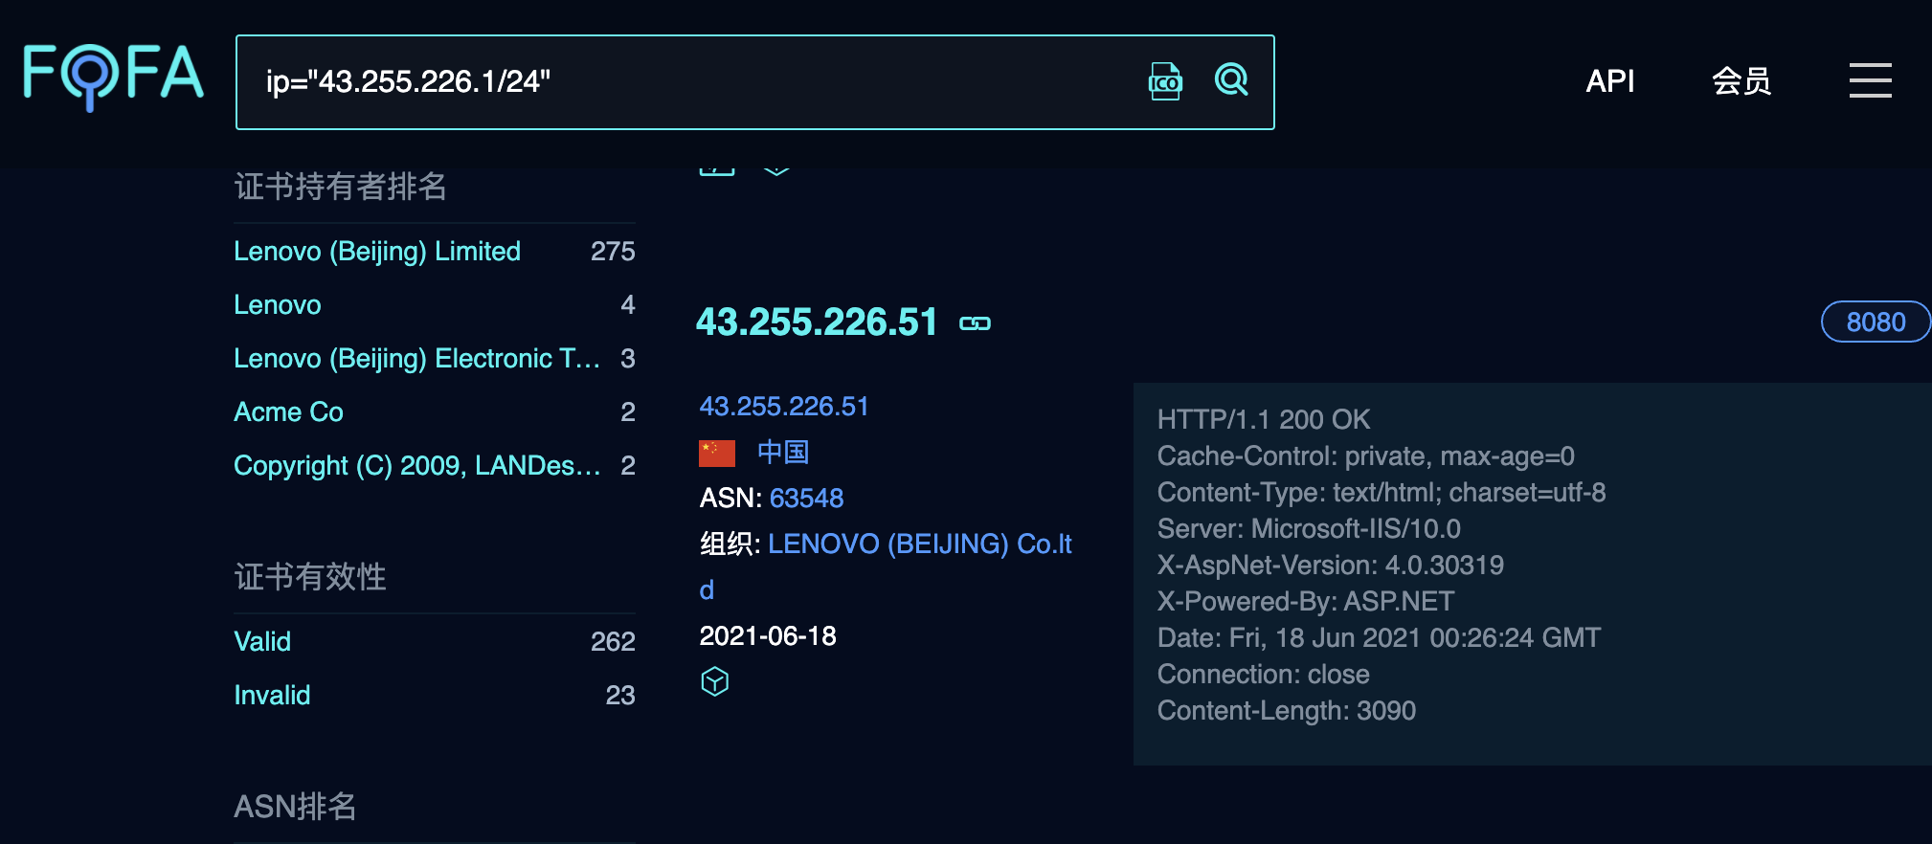
Task: Open the 会员 membership menu item
Action: click(1741, 81)
